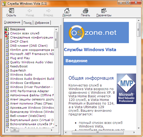143x137 pixels.
Task: Click the page icon beside Windows Audio Endpoint Builder
Action: pyautogui.click(x=7, y=79)
